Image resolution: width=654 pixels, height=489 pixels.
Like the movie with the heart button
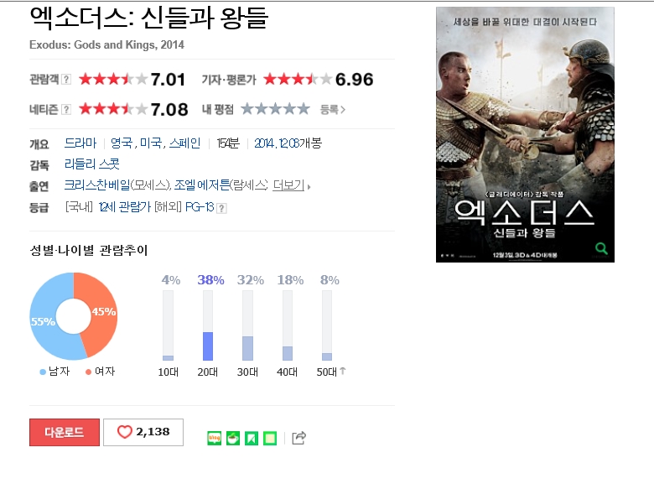pos(143,432)
